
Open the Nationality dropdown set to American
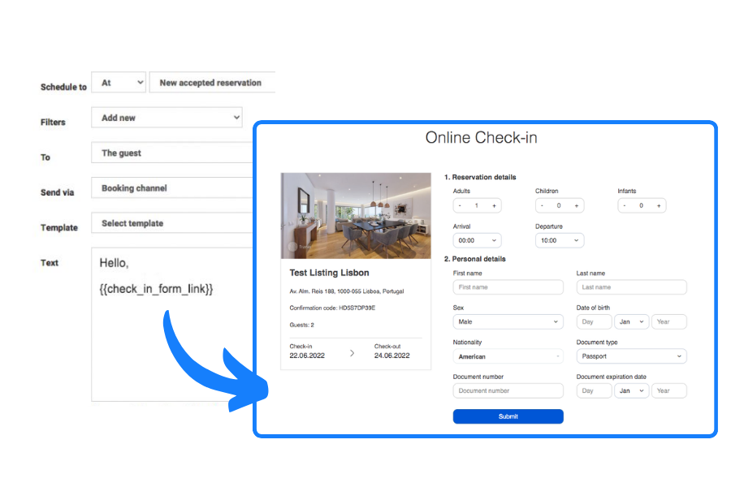pos(508,356)
